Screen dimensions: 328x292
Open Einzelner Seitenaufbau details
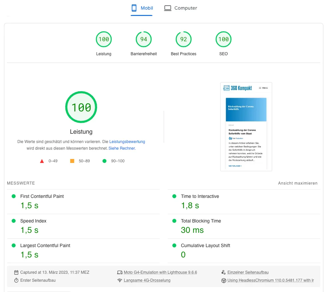(x=248, y=273)
